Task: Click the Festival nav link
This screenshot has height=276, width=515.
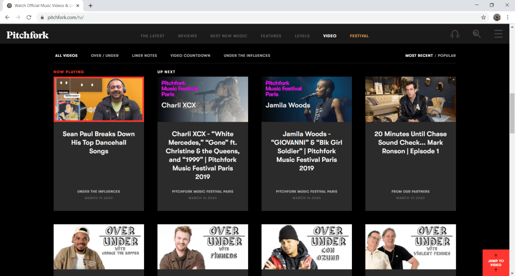Action: click(x=359, y=36)
